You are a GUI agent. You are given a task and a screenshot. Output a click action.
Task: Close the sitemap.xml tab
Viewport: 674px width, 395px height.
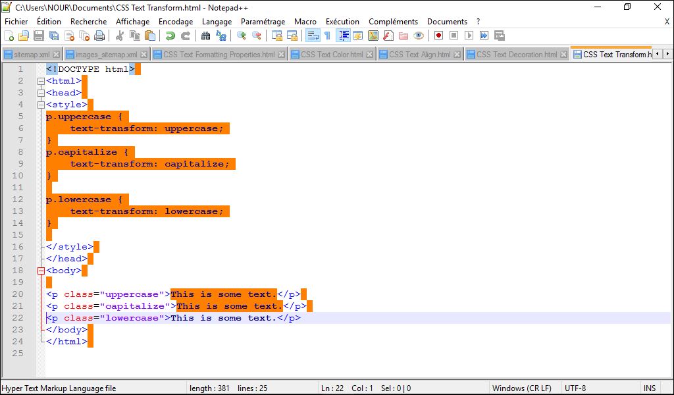57,55
